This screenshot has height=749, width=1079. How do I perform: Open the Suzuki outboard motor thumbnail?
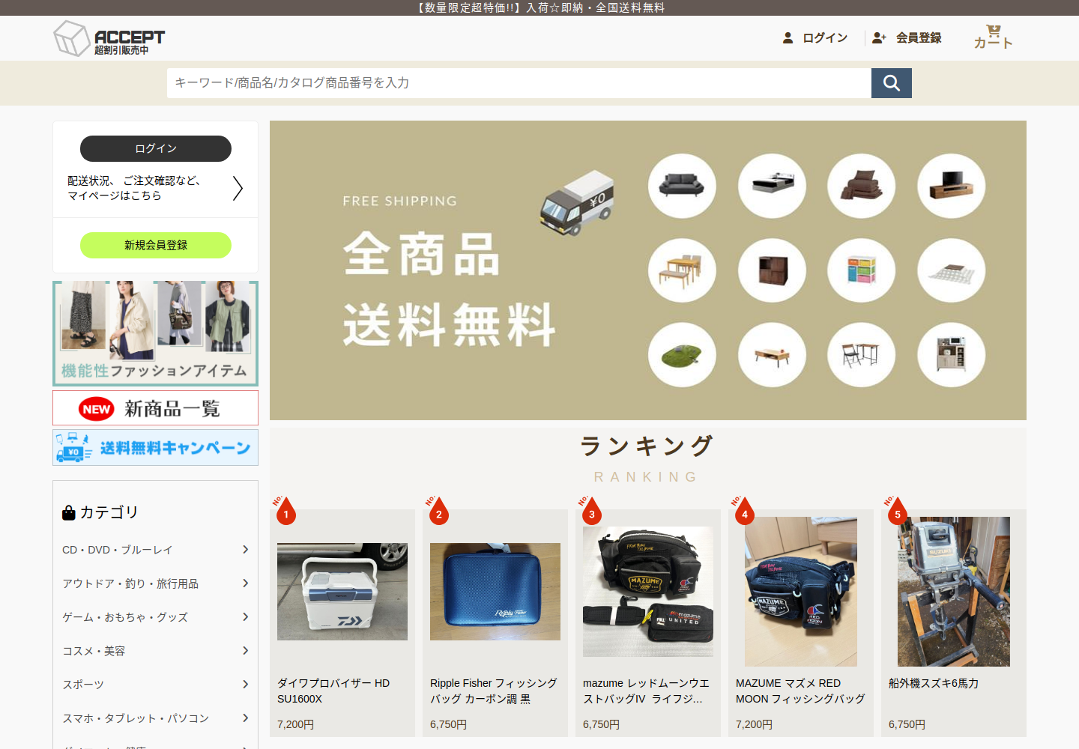point(954,592)
